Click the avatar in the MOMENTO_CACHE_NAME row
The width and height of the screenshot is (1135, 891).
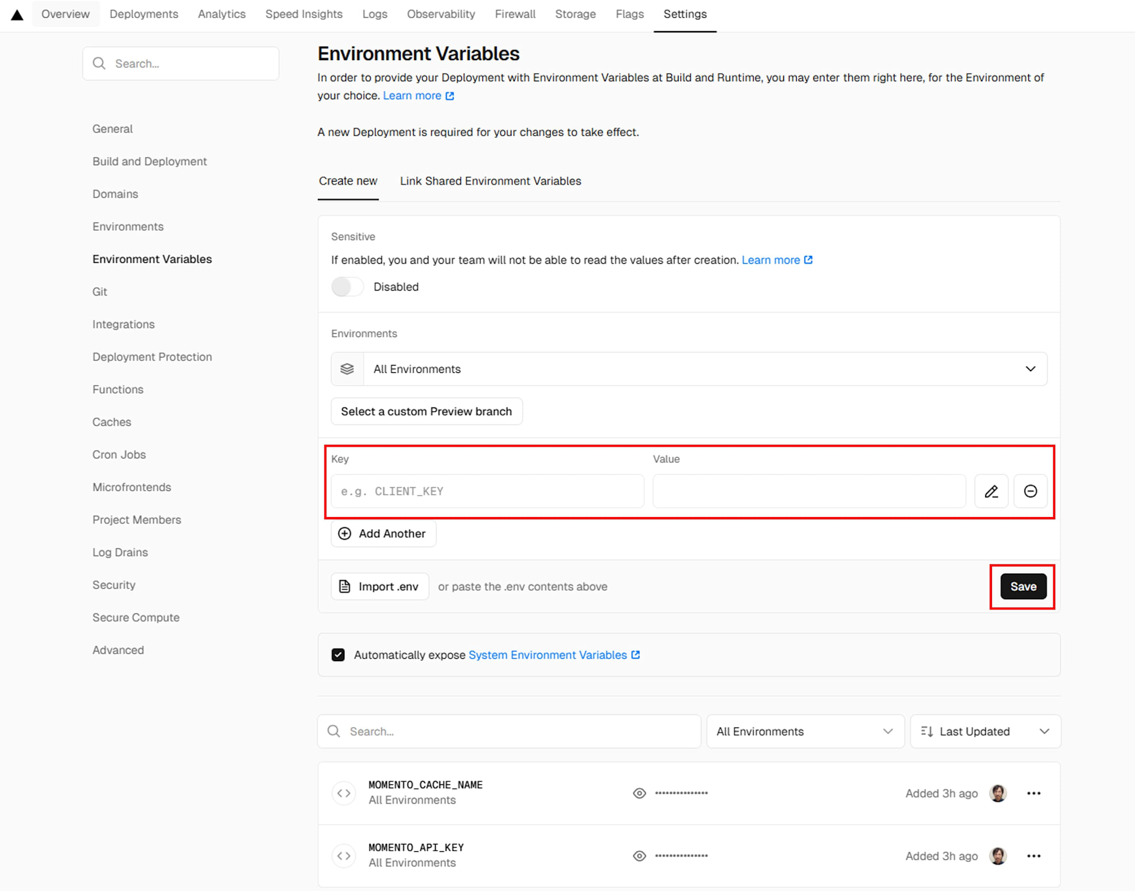[998, 793]
